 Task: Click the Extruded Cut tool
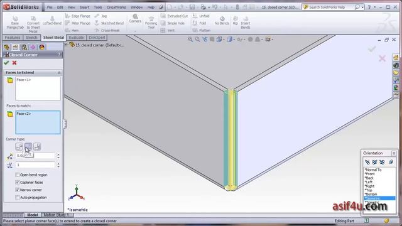(x=175, y=16)
